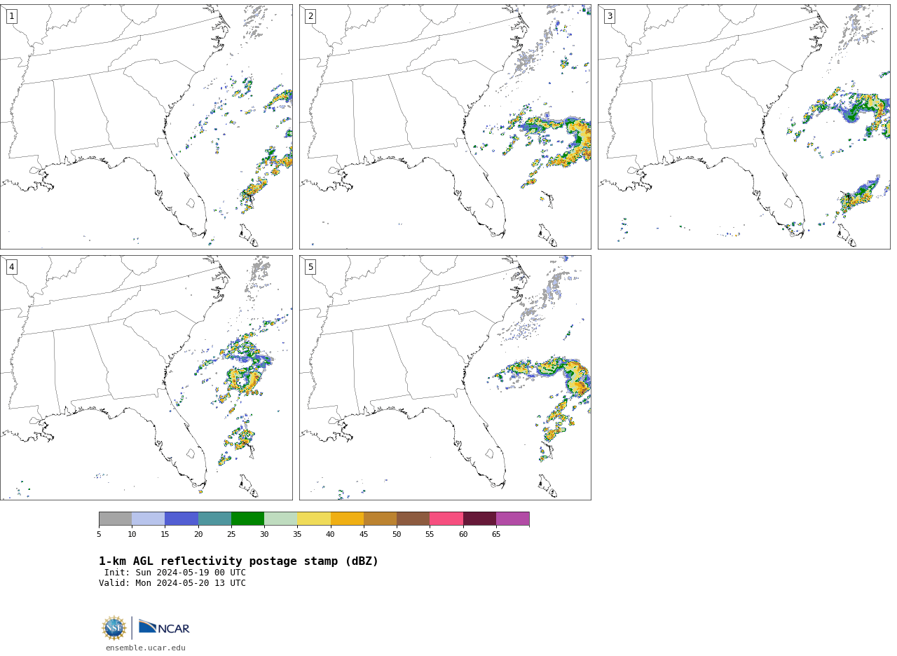Open ensemble member 5 reflectivity map
897x656 pixels.
tap(445, 378)
